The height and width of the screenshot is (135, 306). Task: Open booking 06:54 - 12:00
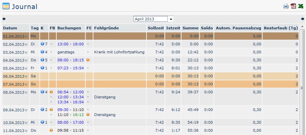click(x=71, y=92)
